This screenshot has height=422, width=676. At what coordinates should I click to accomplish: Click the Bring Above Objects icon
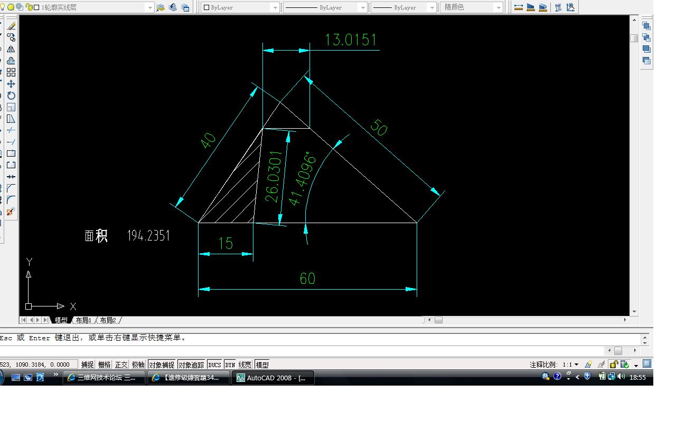coord(646,49)
